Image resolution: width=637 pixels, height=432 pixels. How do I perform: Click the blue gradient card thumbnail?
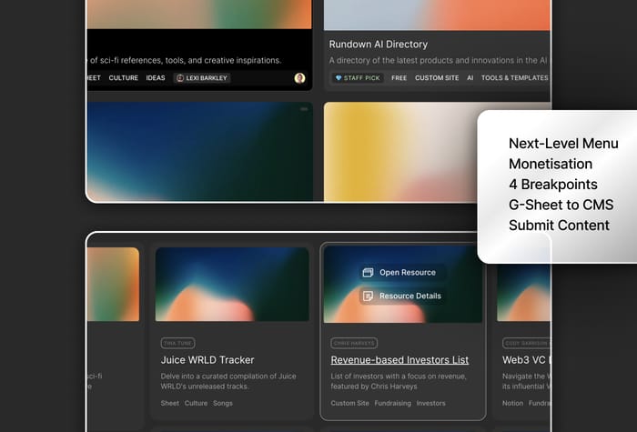pyautogui.click(x=200, y=152)
